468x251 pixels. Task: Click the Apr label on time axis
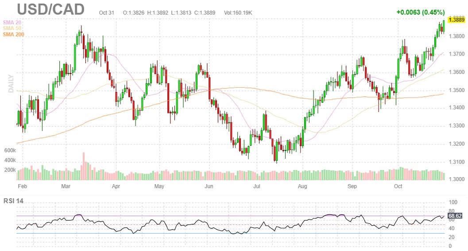(x=116, y=186)
